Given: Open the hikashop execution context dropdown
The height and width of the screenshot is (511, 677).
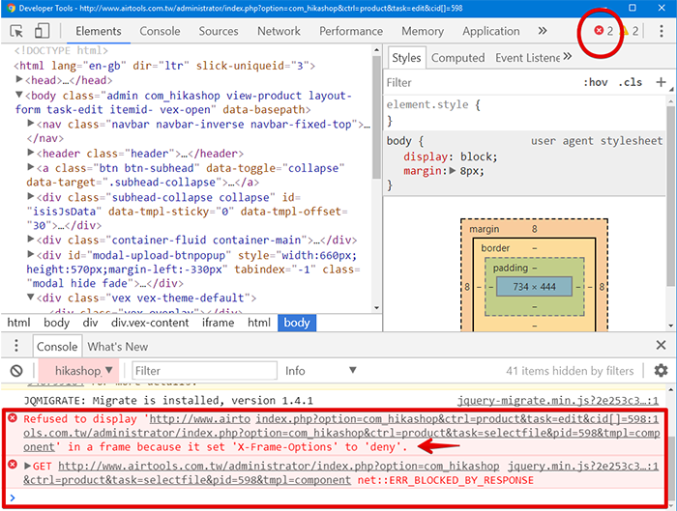Looking at the screenshot, I should [x=84, y=371].
